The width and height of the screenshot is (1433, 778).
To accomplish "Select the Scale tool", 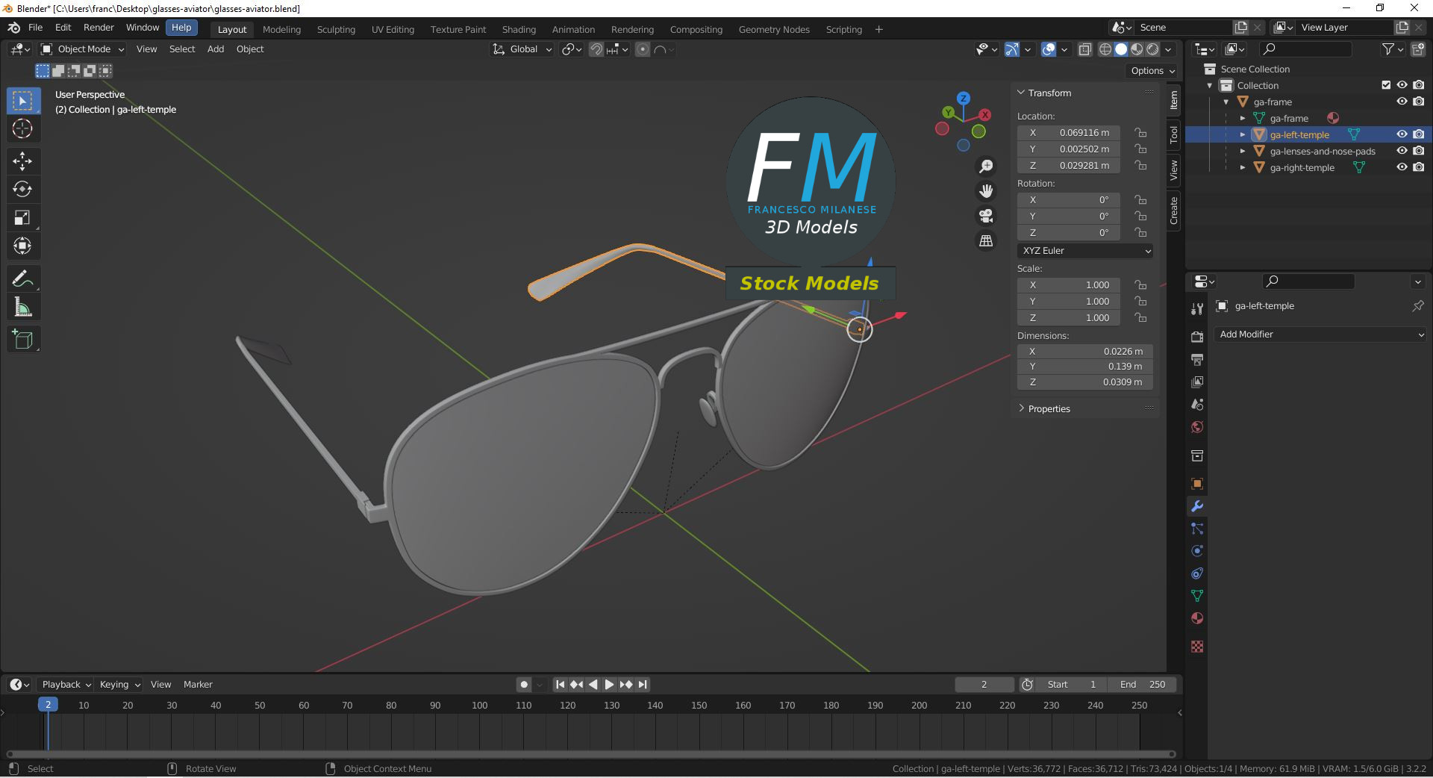I will coord(23,217).
